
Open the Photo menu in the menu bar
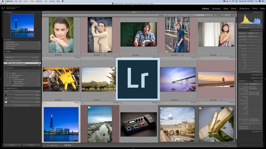32,1
